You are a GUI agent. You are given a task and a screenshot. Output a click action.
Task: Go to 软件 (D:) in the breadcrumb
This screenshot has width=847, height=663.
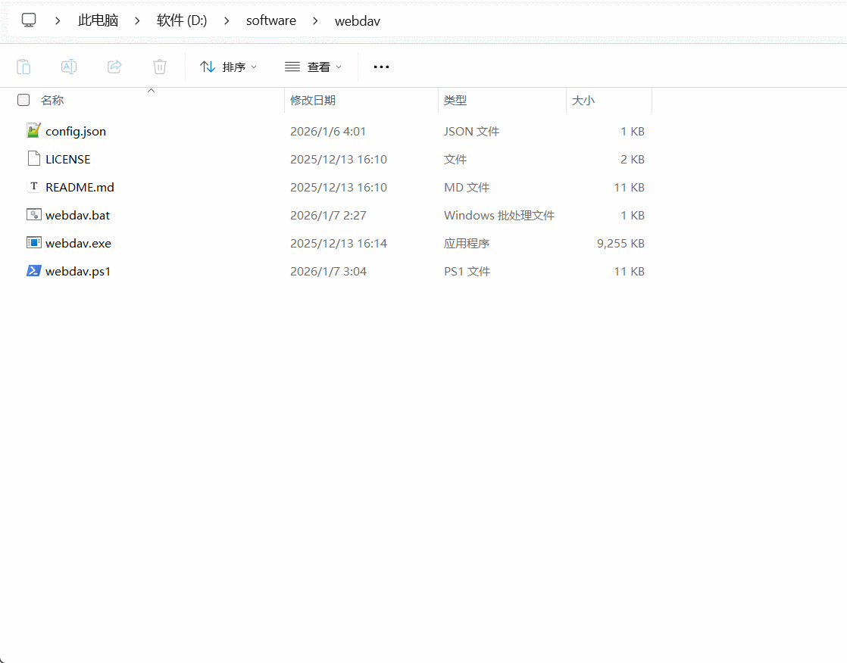182,20
